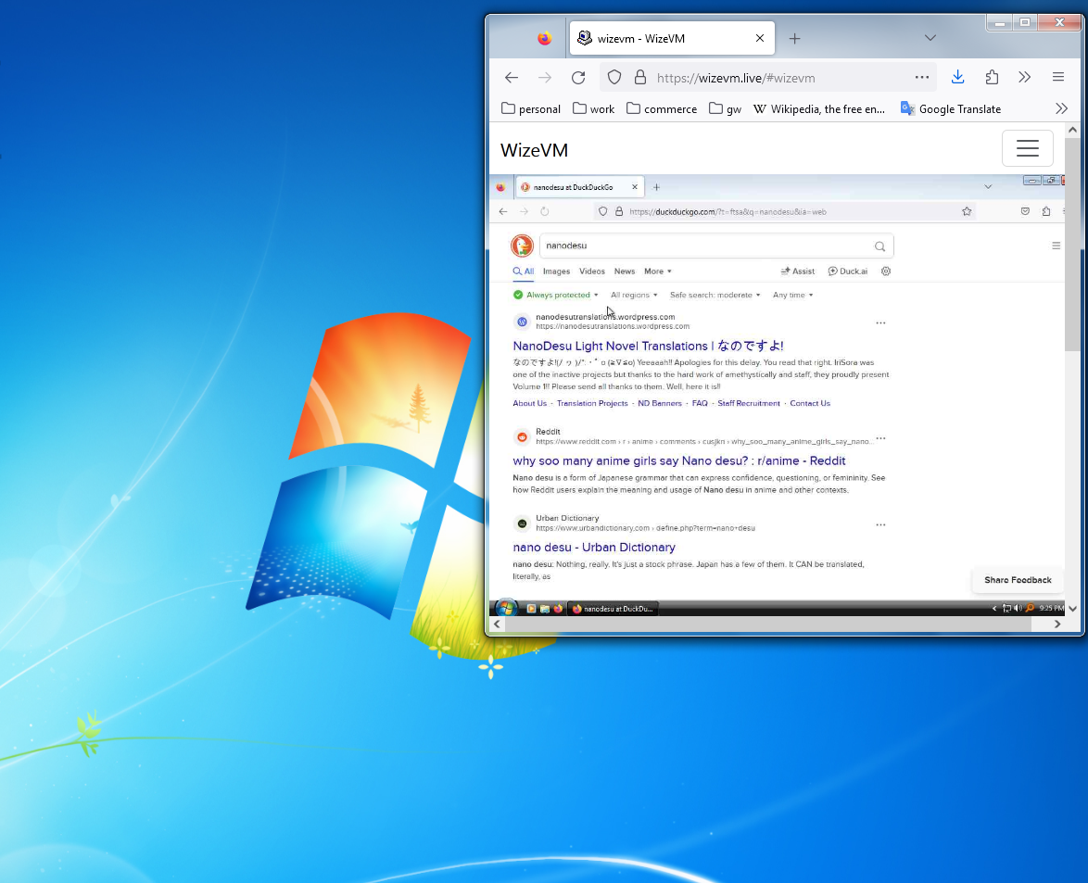
Task: Open the tracking protection shield for wizevm.live
Action: click(x=614, y=78)
